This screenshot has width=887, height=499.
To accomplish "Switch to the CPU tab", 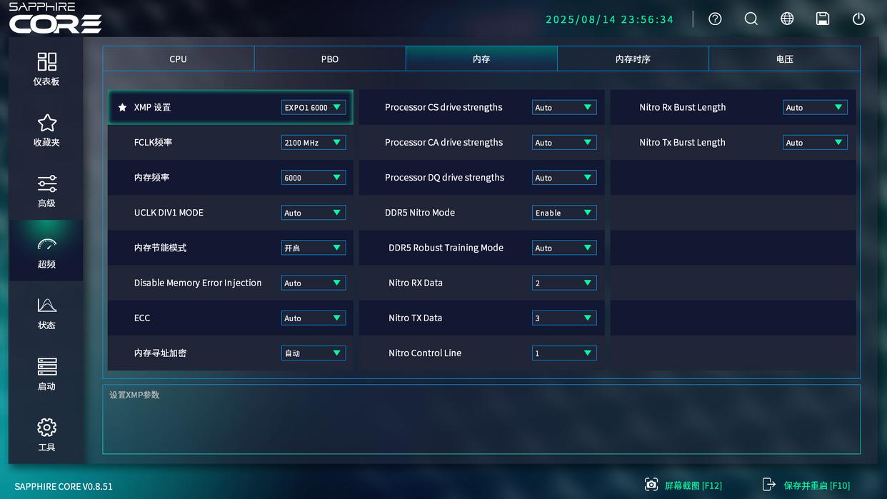I will pos(179,59).
